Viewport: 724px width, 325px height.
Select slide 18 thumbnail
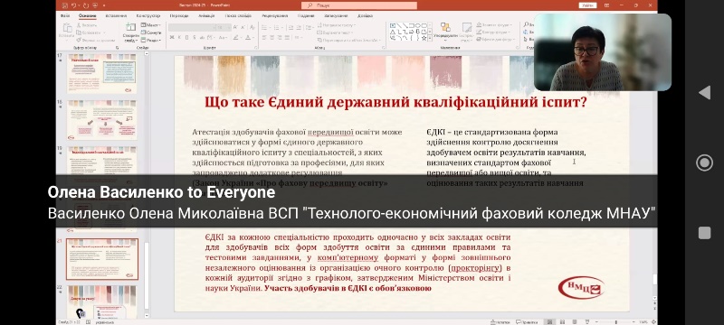pyautogui.click(x=102, y=119)
